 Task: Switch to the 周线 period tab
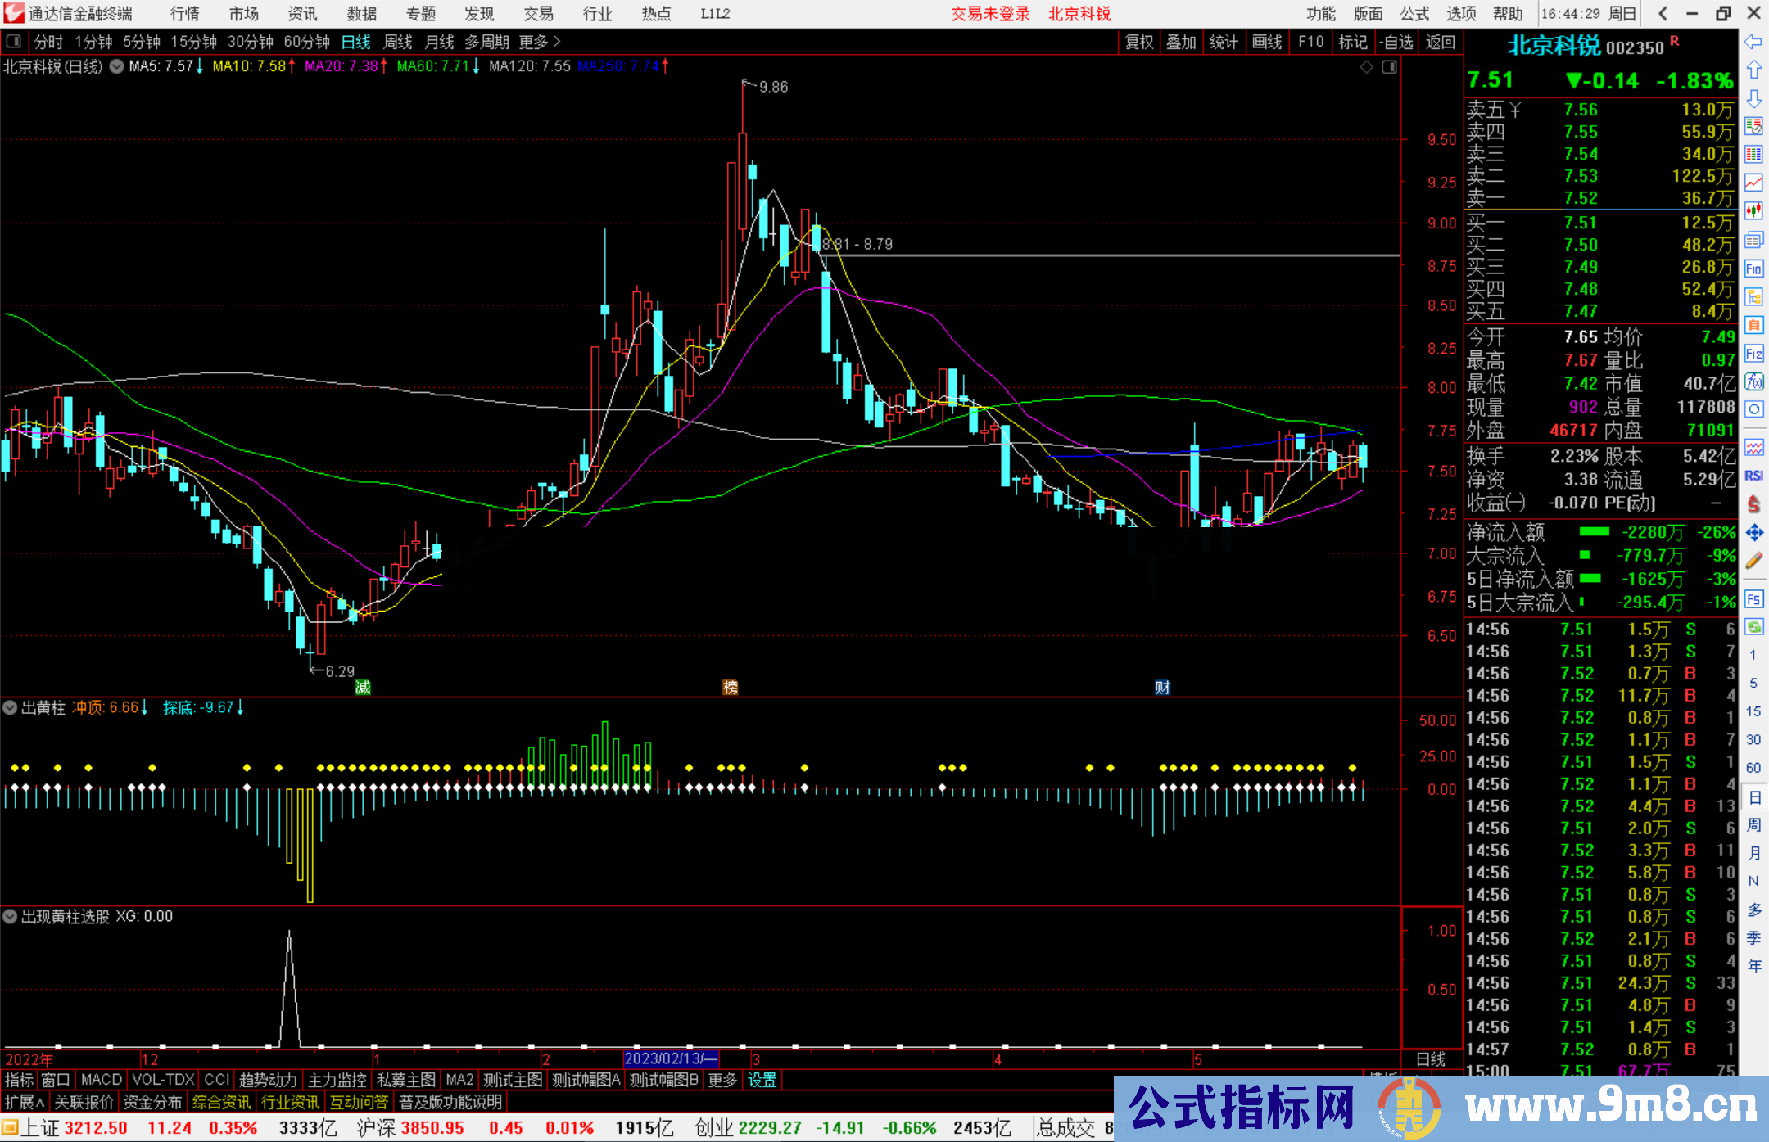[x=398, y=42]
